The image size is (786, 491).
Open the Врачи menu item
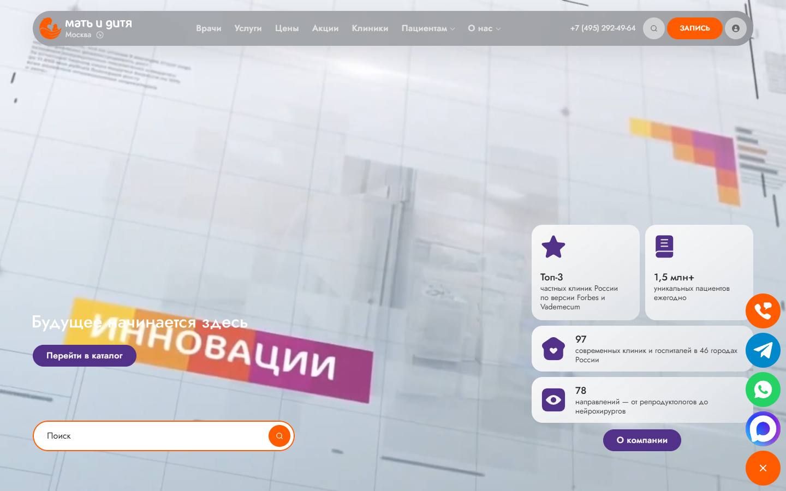209,28
